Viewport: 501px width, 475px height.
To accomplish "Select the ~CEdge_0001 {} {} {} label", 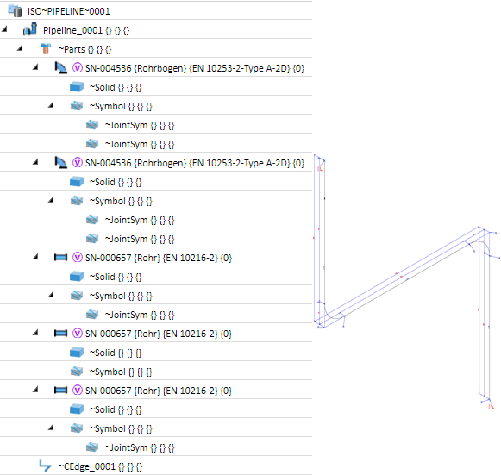I will click(100, 466).
